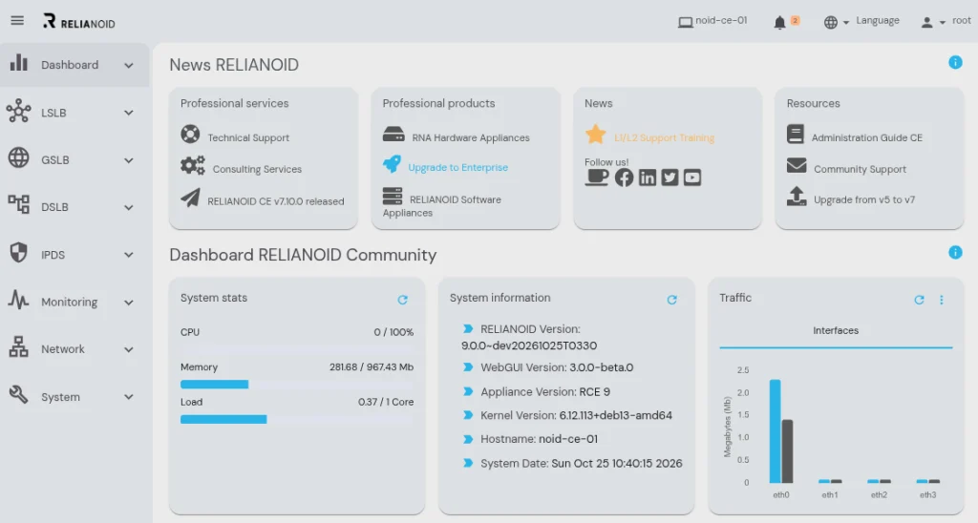978x523 pixels.
Task: Refresh the System stats card
Action: pyautogui.click(x=402, y=300)
